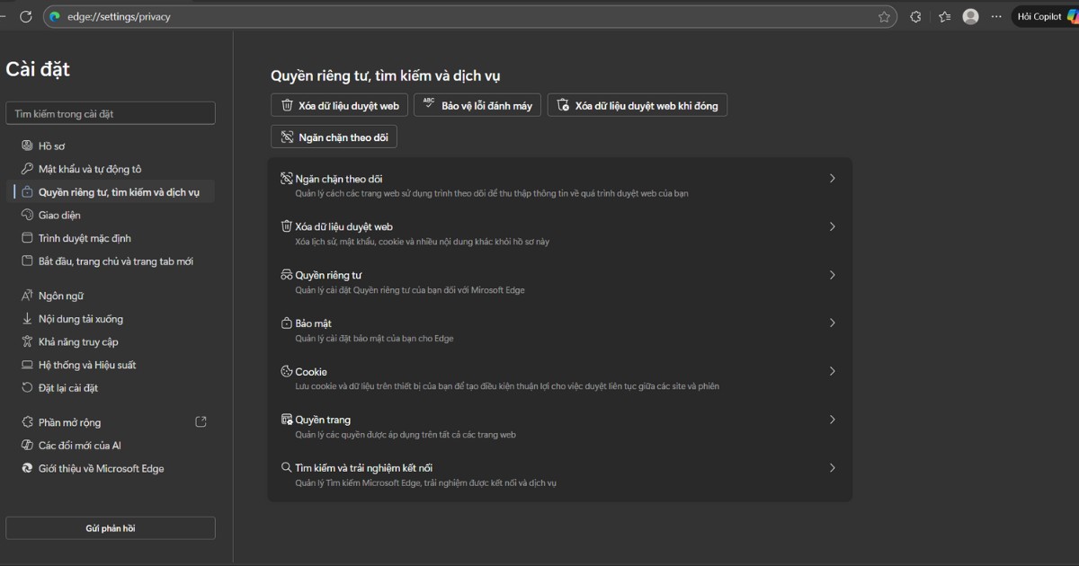
Task: Expand the Ngăn chặn theo dõi row chevron
Action: tap(832, 179)
